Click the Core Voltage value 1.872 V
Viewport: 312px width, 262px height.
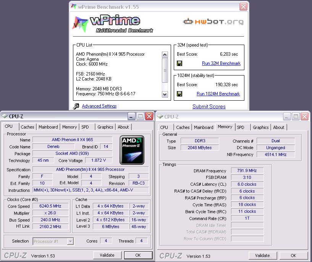[99, 160]
